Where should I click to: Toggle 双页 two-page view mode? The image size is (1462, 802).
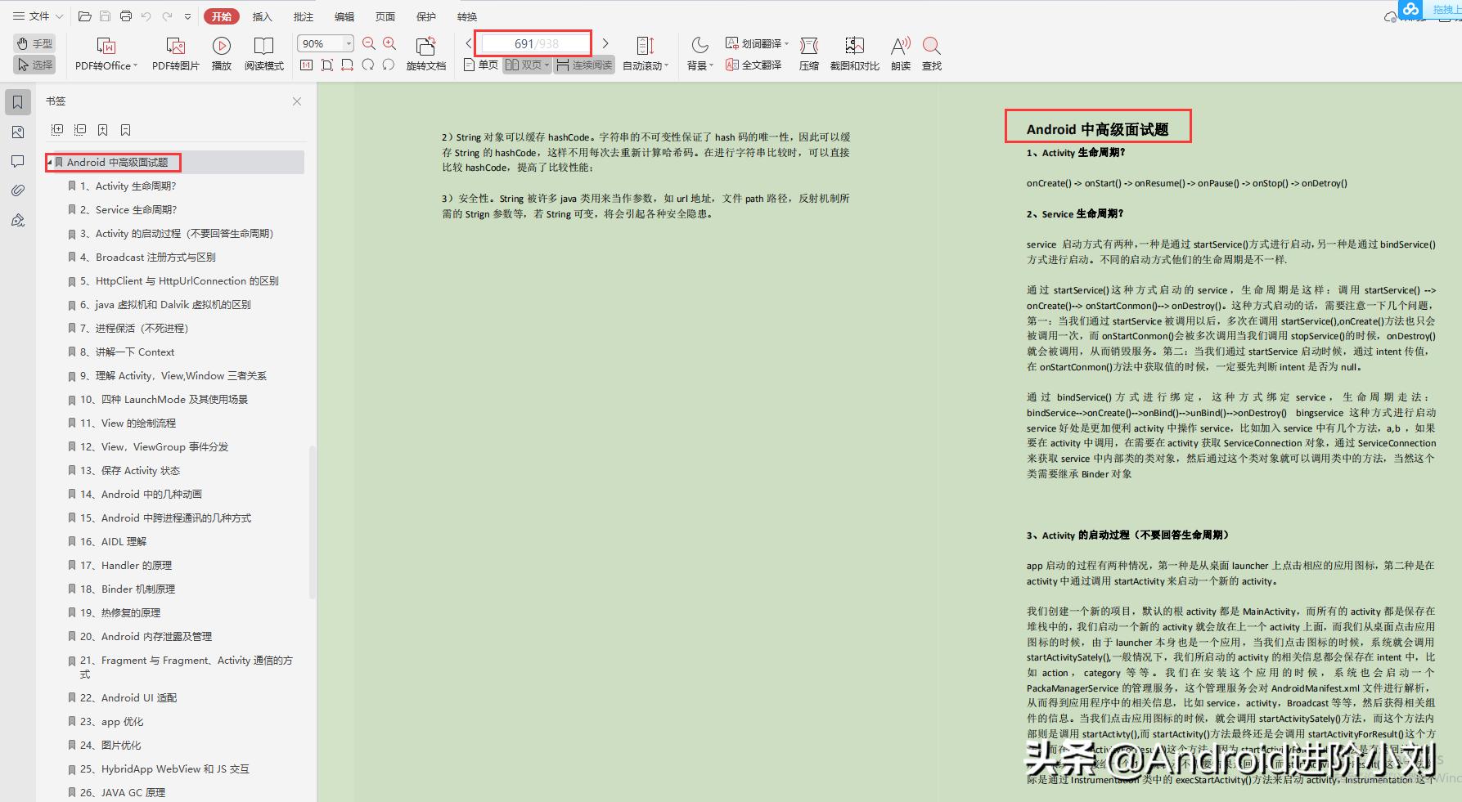[x=526, y=65]
